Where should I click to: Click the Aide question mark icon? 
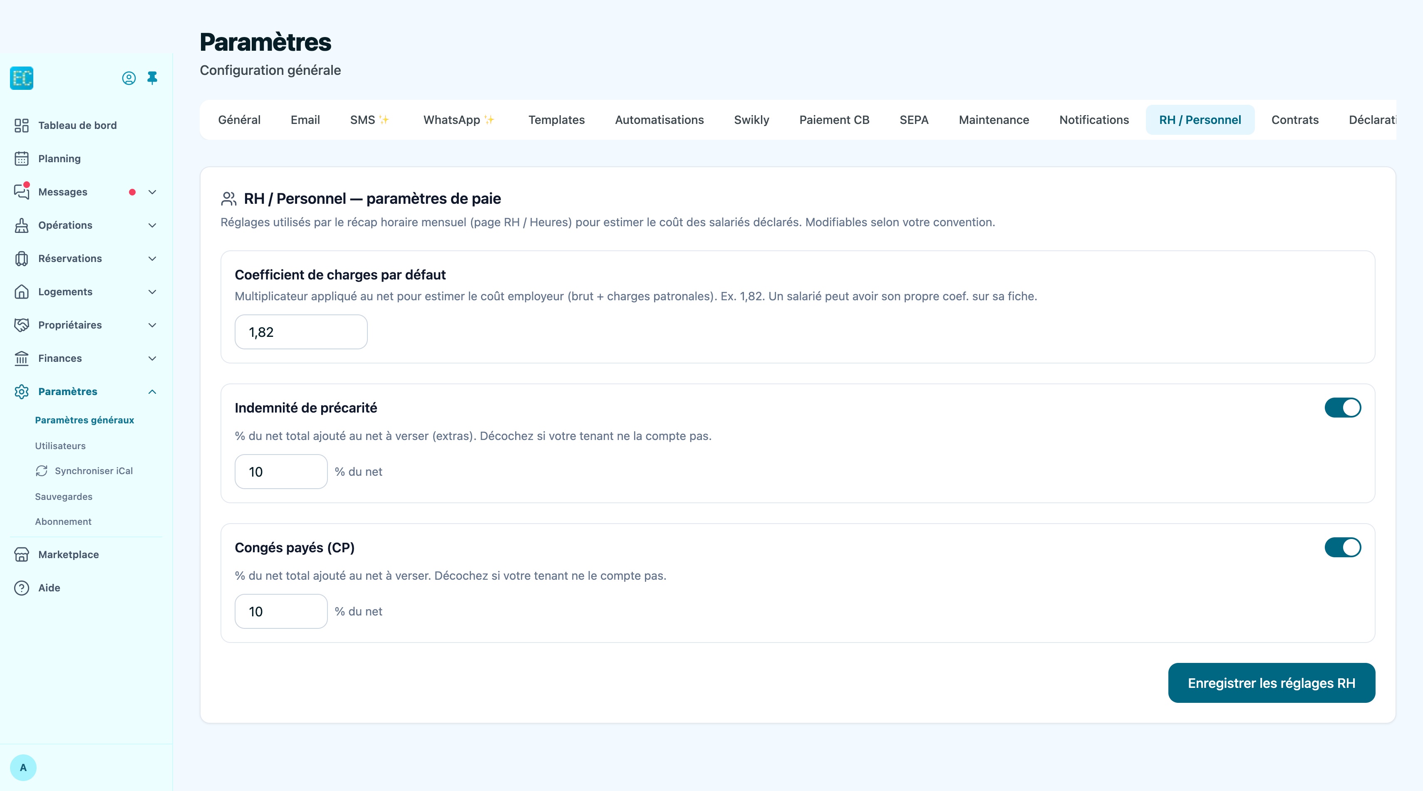point(22,588)
